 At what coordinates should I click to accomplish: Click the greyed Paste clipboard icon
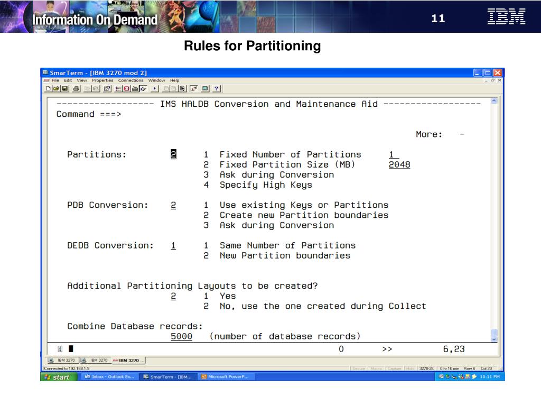tap(96, 88)
